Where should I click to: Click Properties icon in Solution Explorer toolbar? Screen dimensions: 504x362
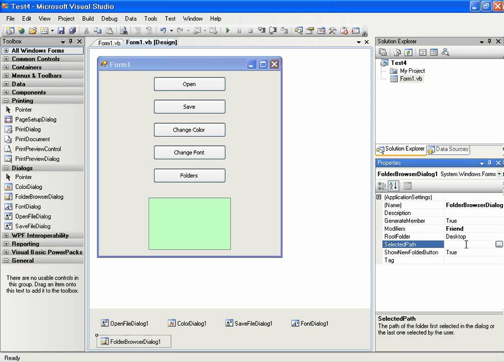pyautogui.click(x=382, y=52)
